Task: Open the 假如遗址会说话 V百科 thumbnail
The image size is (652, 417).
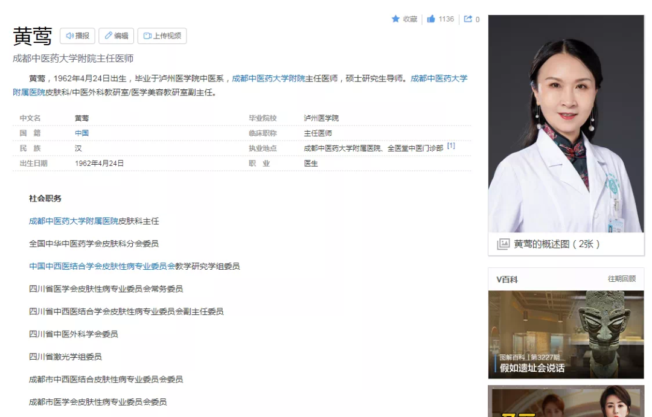Action: click(566, 335)
